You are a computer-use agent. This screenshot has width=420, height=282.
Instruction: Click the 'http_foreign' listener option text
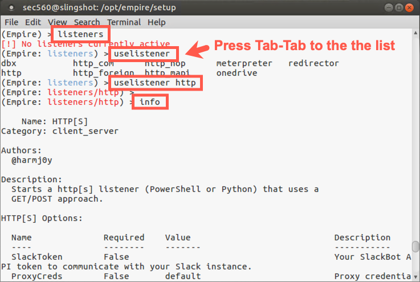tap(103, 73)
